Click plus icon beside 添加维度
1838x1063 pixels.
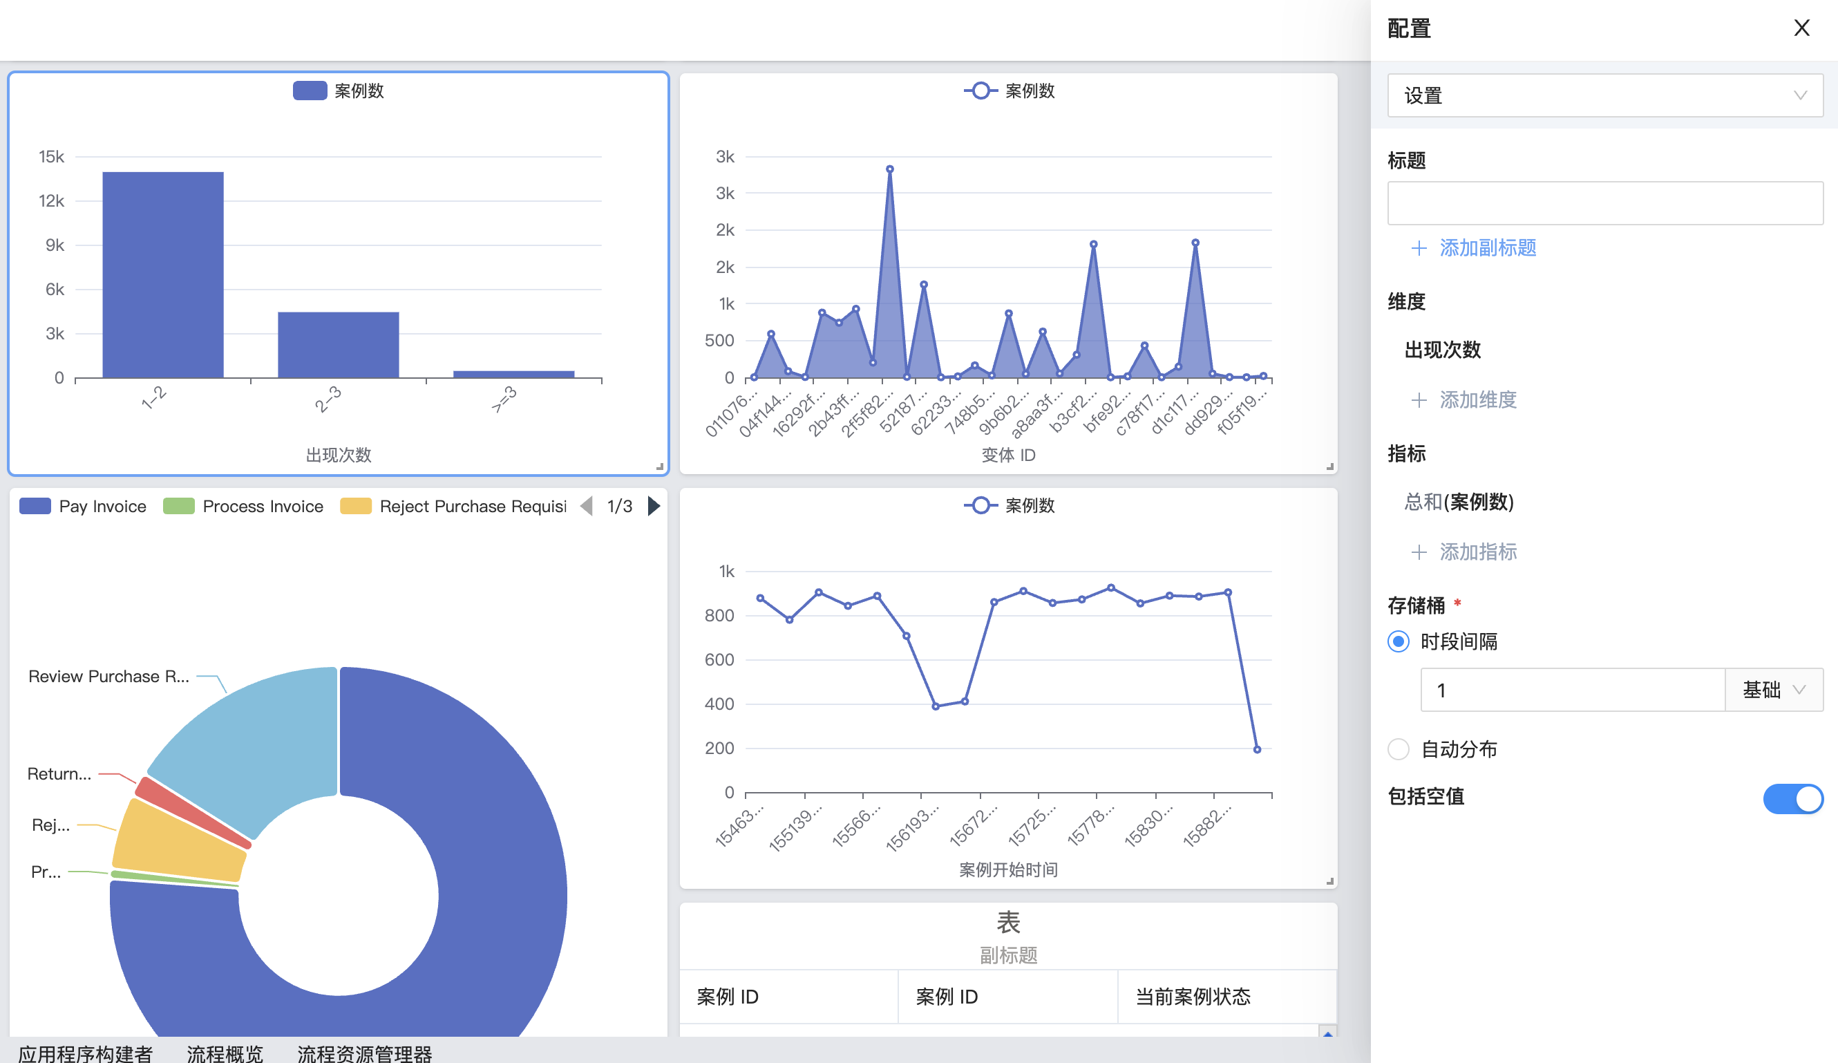click(1418, 399)
